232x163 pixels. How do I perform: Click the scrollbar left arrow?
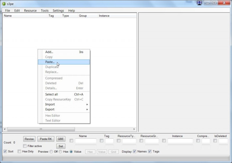(x=5, y=129)
